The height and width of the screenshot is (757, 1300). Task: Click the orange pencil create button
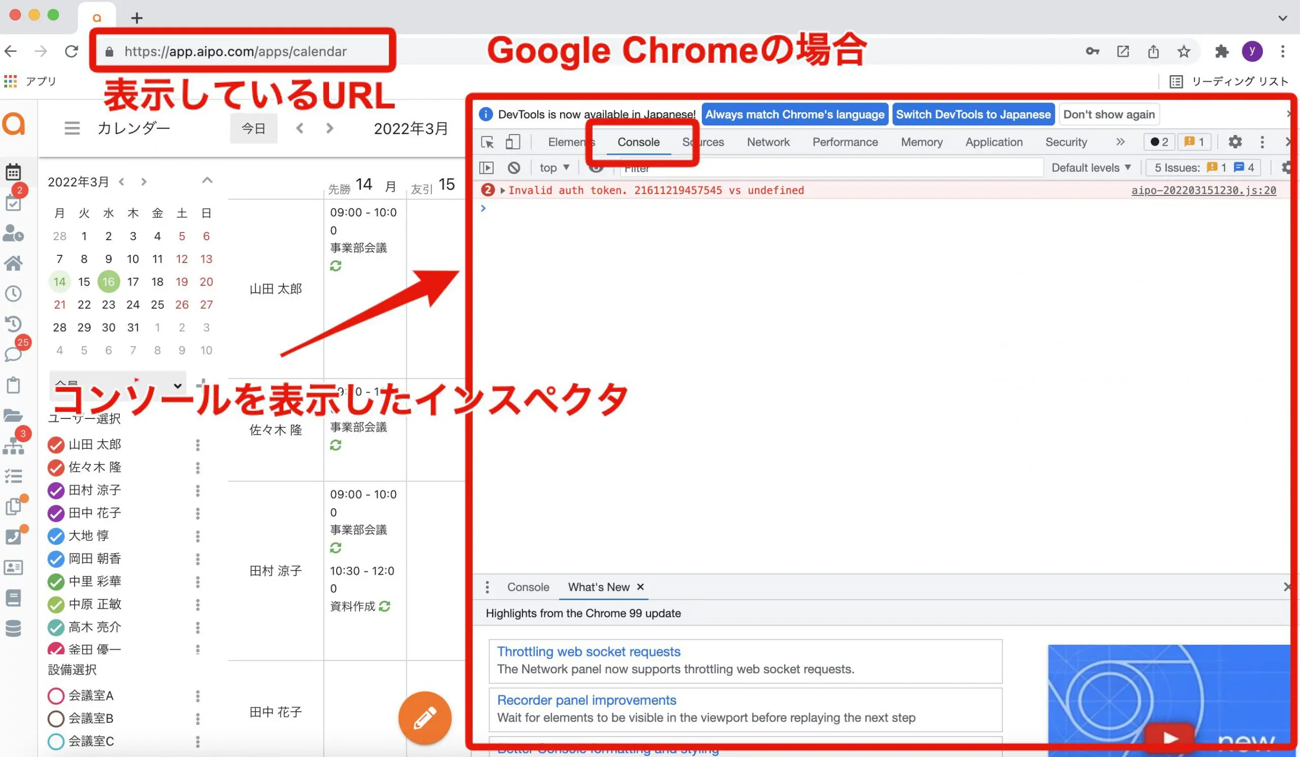[425, 717]
